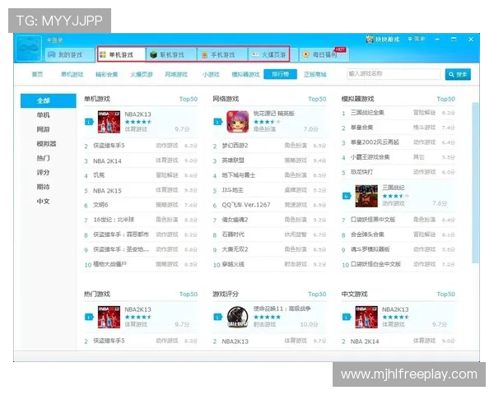This screenshot has width=494, height=395.
Task: Click NBA2K13 cover thumbnail in 单机游戏
Action: pos(109,122)
